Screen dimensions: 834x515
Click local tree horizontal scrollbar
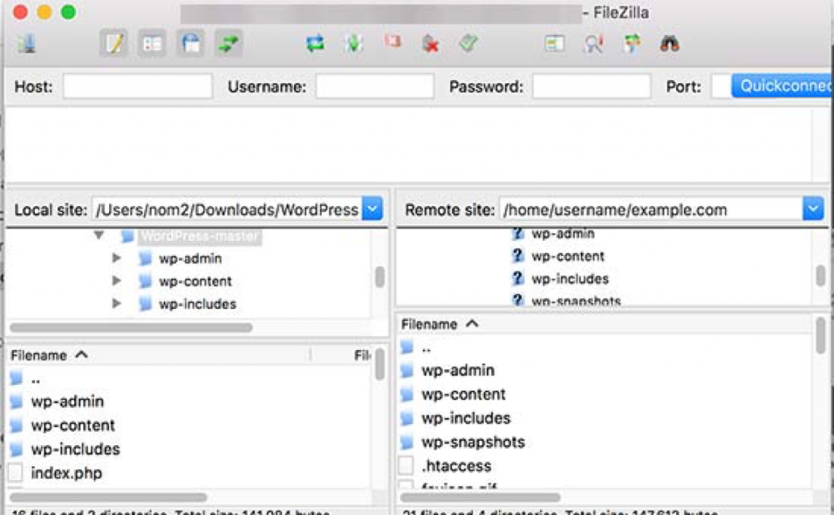[x=131, y=327]
